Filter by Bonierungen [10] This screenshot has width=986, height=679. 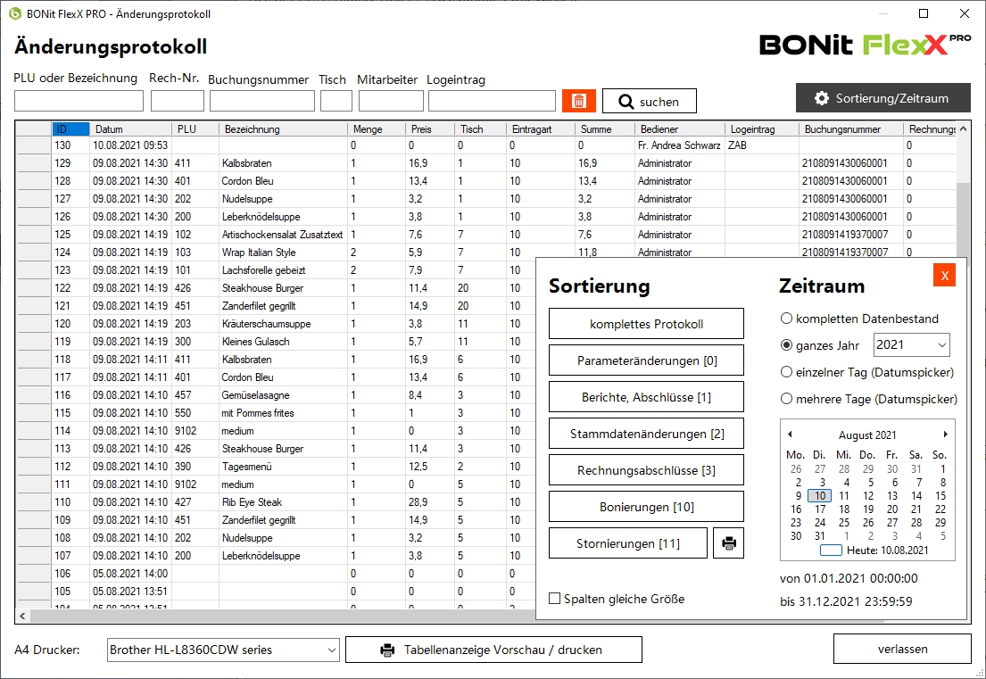point(646,507)
